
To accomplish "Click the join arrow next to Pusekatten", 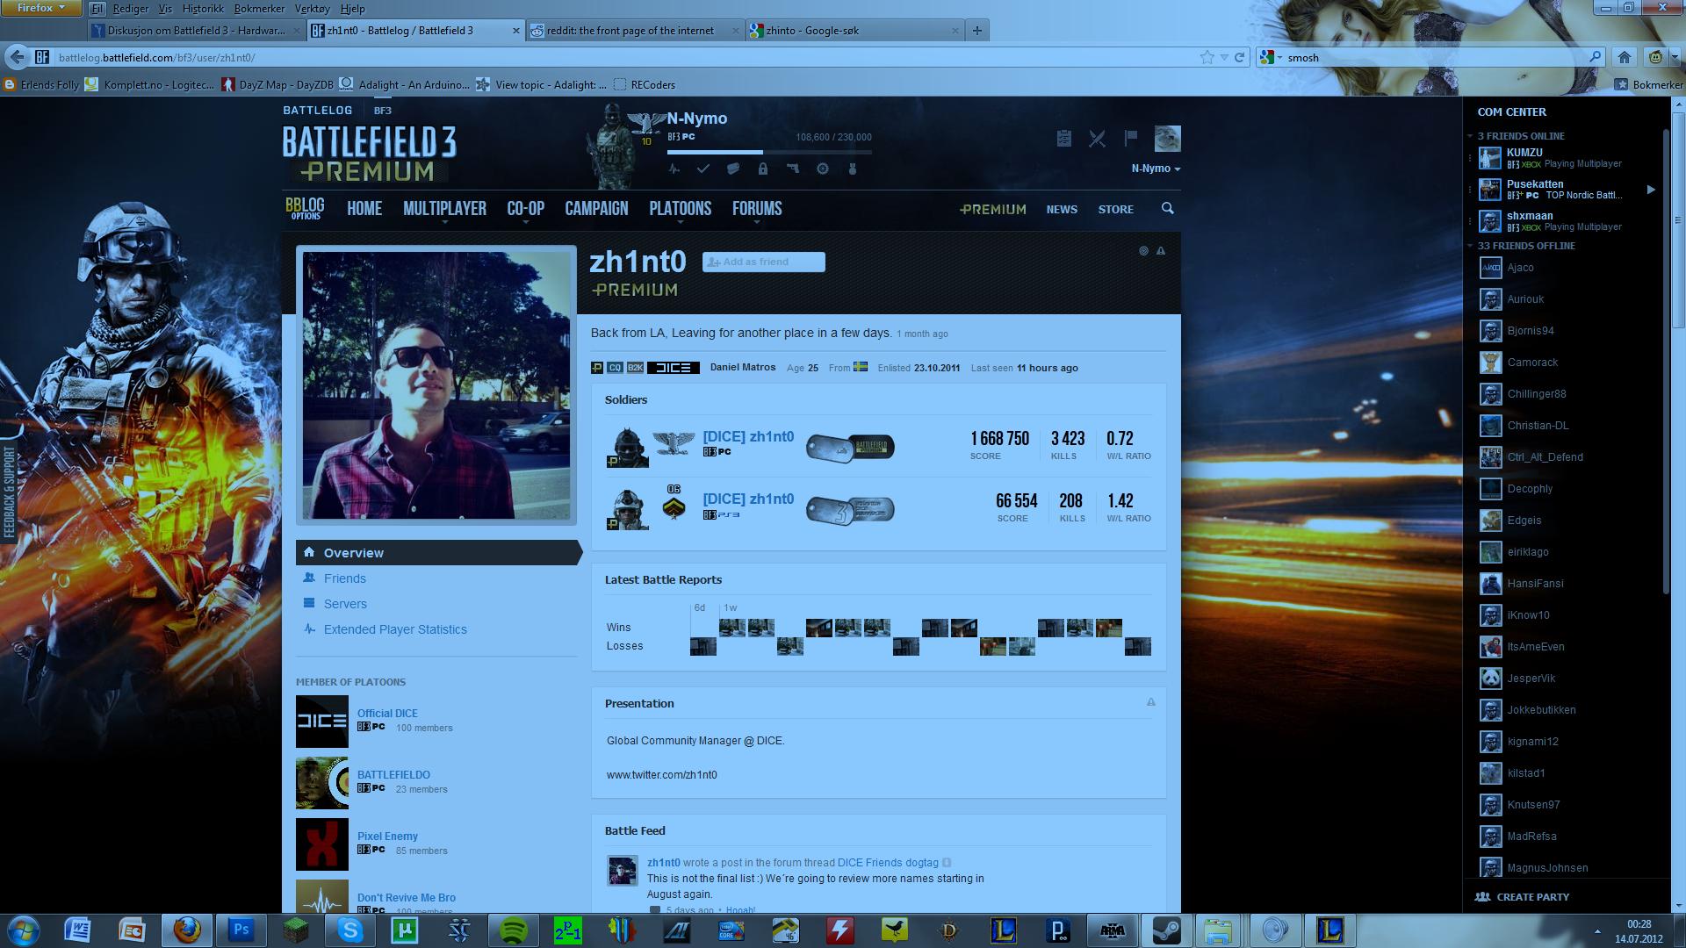I will 1651,190.
